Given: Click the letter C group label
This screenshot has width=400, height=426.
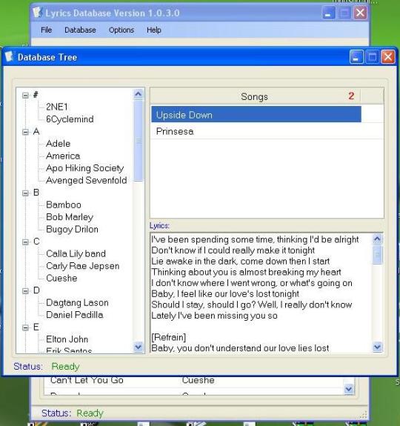Looking at the screenshot, I should click(36, 242).
